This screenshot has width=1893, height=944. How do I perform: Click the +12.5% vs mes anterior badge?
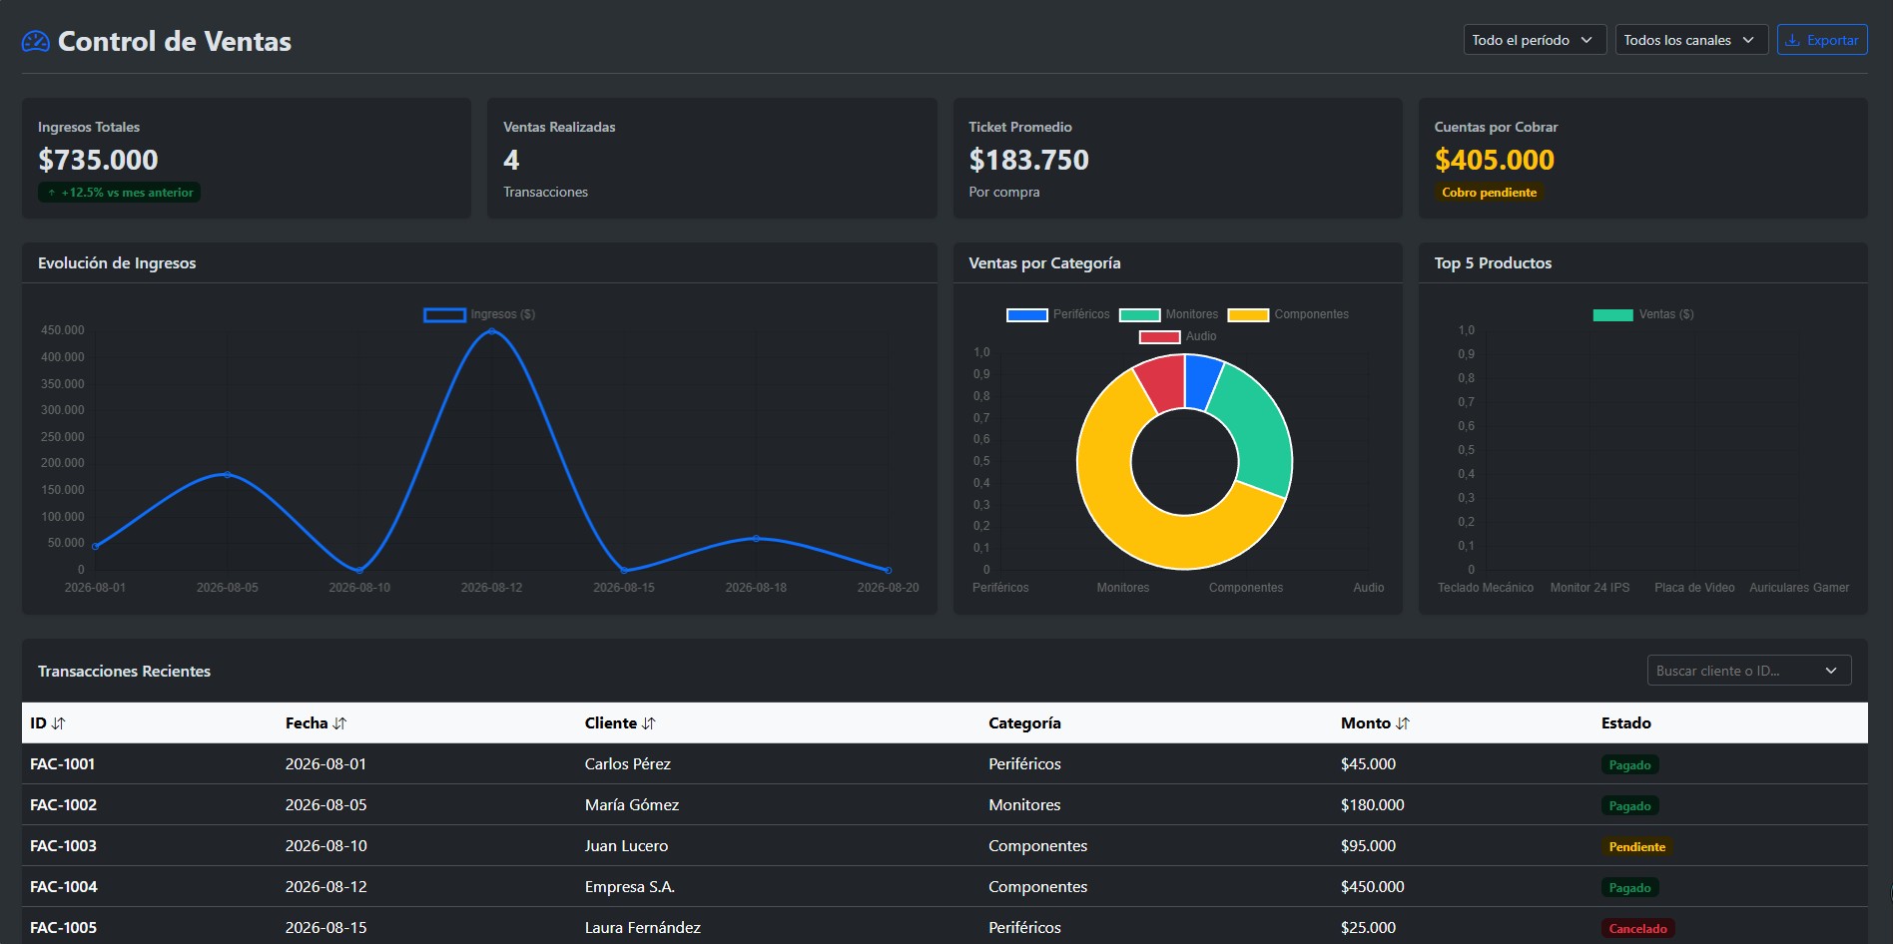pyautogui.click(x=120, y=193)
